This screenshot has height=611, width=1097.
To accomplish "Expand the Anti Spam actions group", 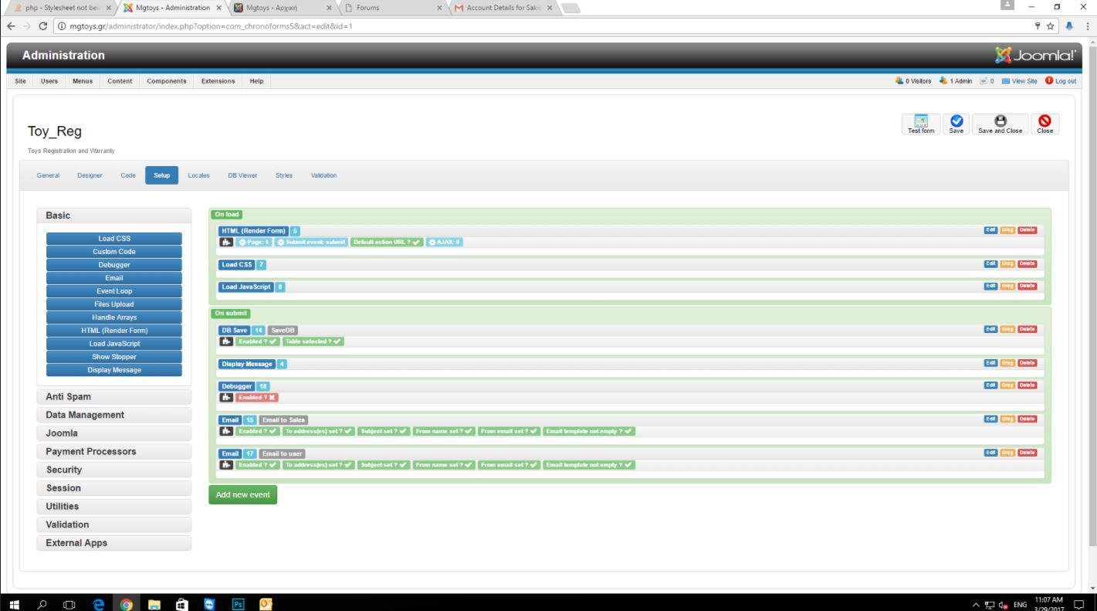I will pyautogui.click(x=113, y=396).
